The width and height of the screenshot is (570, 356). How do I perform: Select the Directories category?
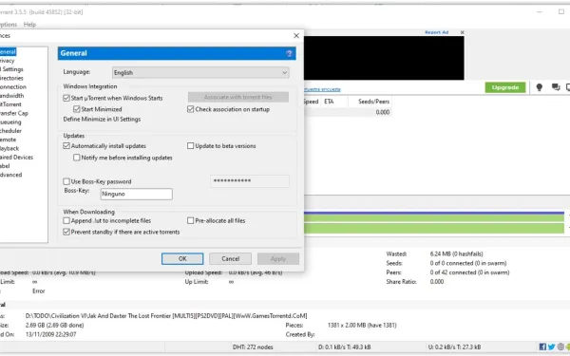click(x=11, y=78)
